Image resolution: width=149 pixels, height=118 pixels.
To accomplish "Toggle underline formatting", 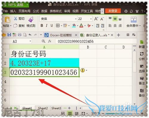I will click(52, 26).
